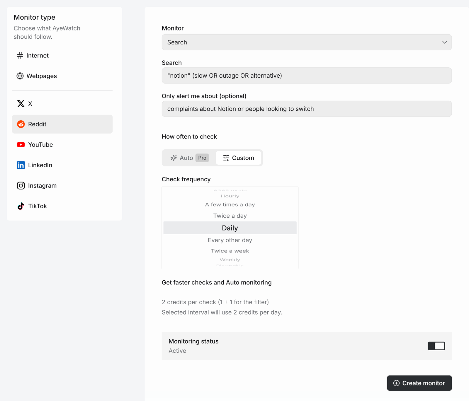Click the Search query input field
469x401 pixels.
click(307, 76)
